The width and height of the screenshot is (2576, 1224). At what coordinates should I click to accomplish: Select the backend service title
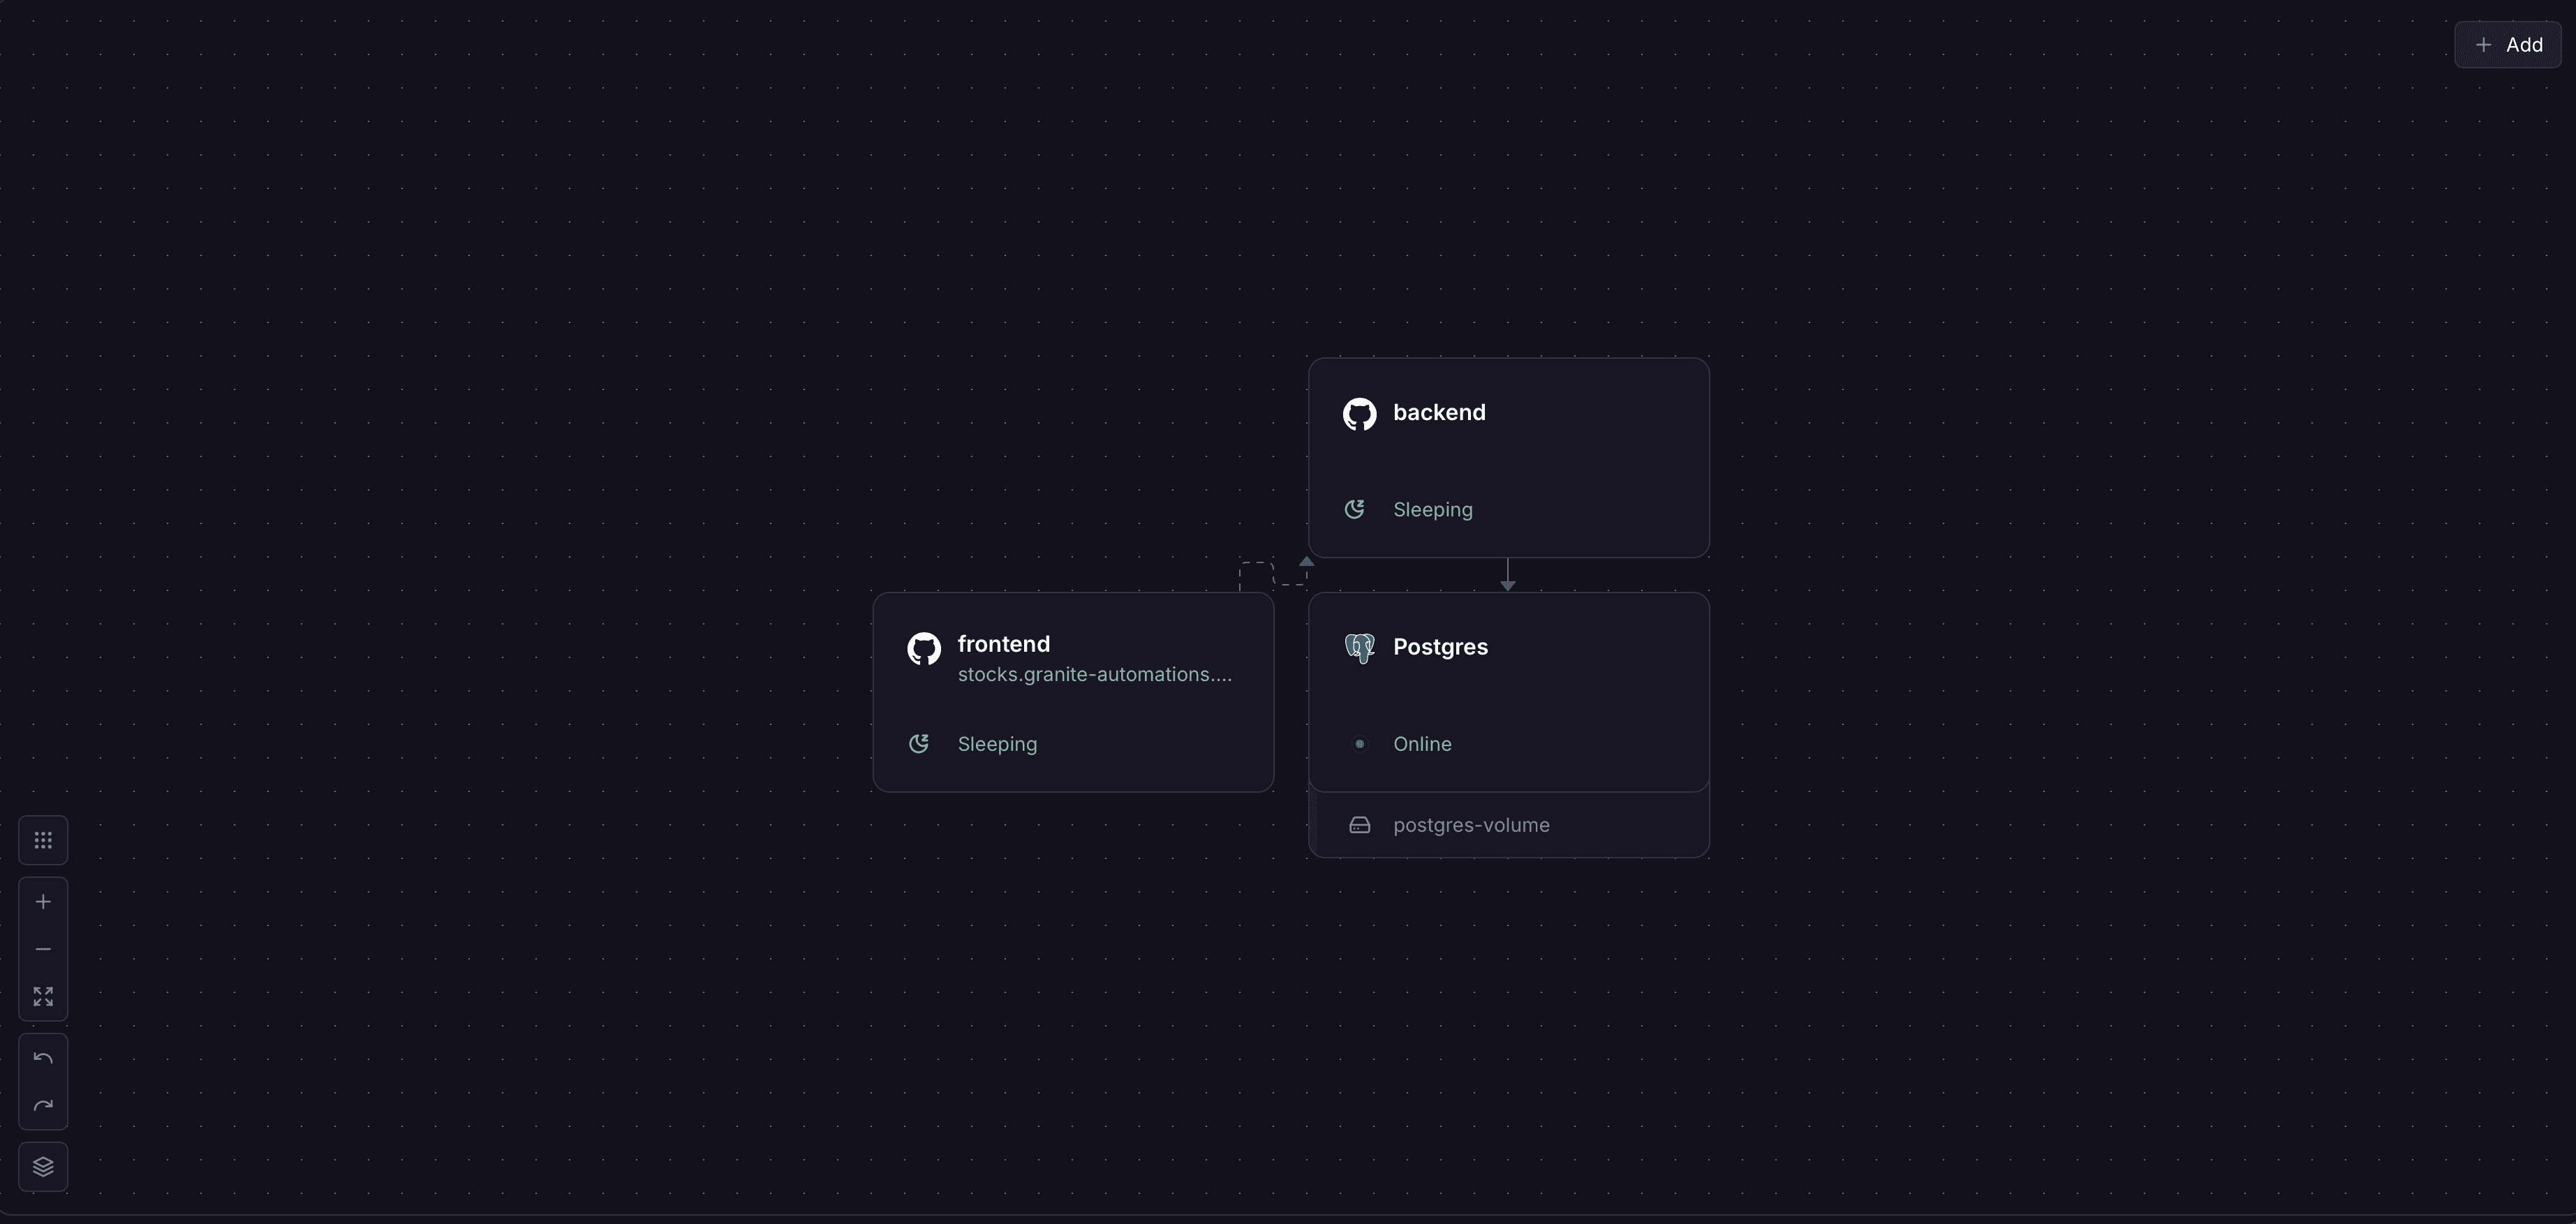pos(1439,413)
